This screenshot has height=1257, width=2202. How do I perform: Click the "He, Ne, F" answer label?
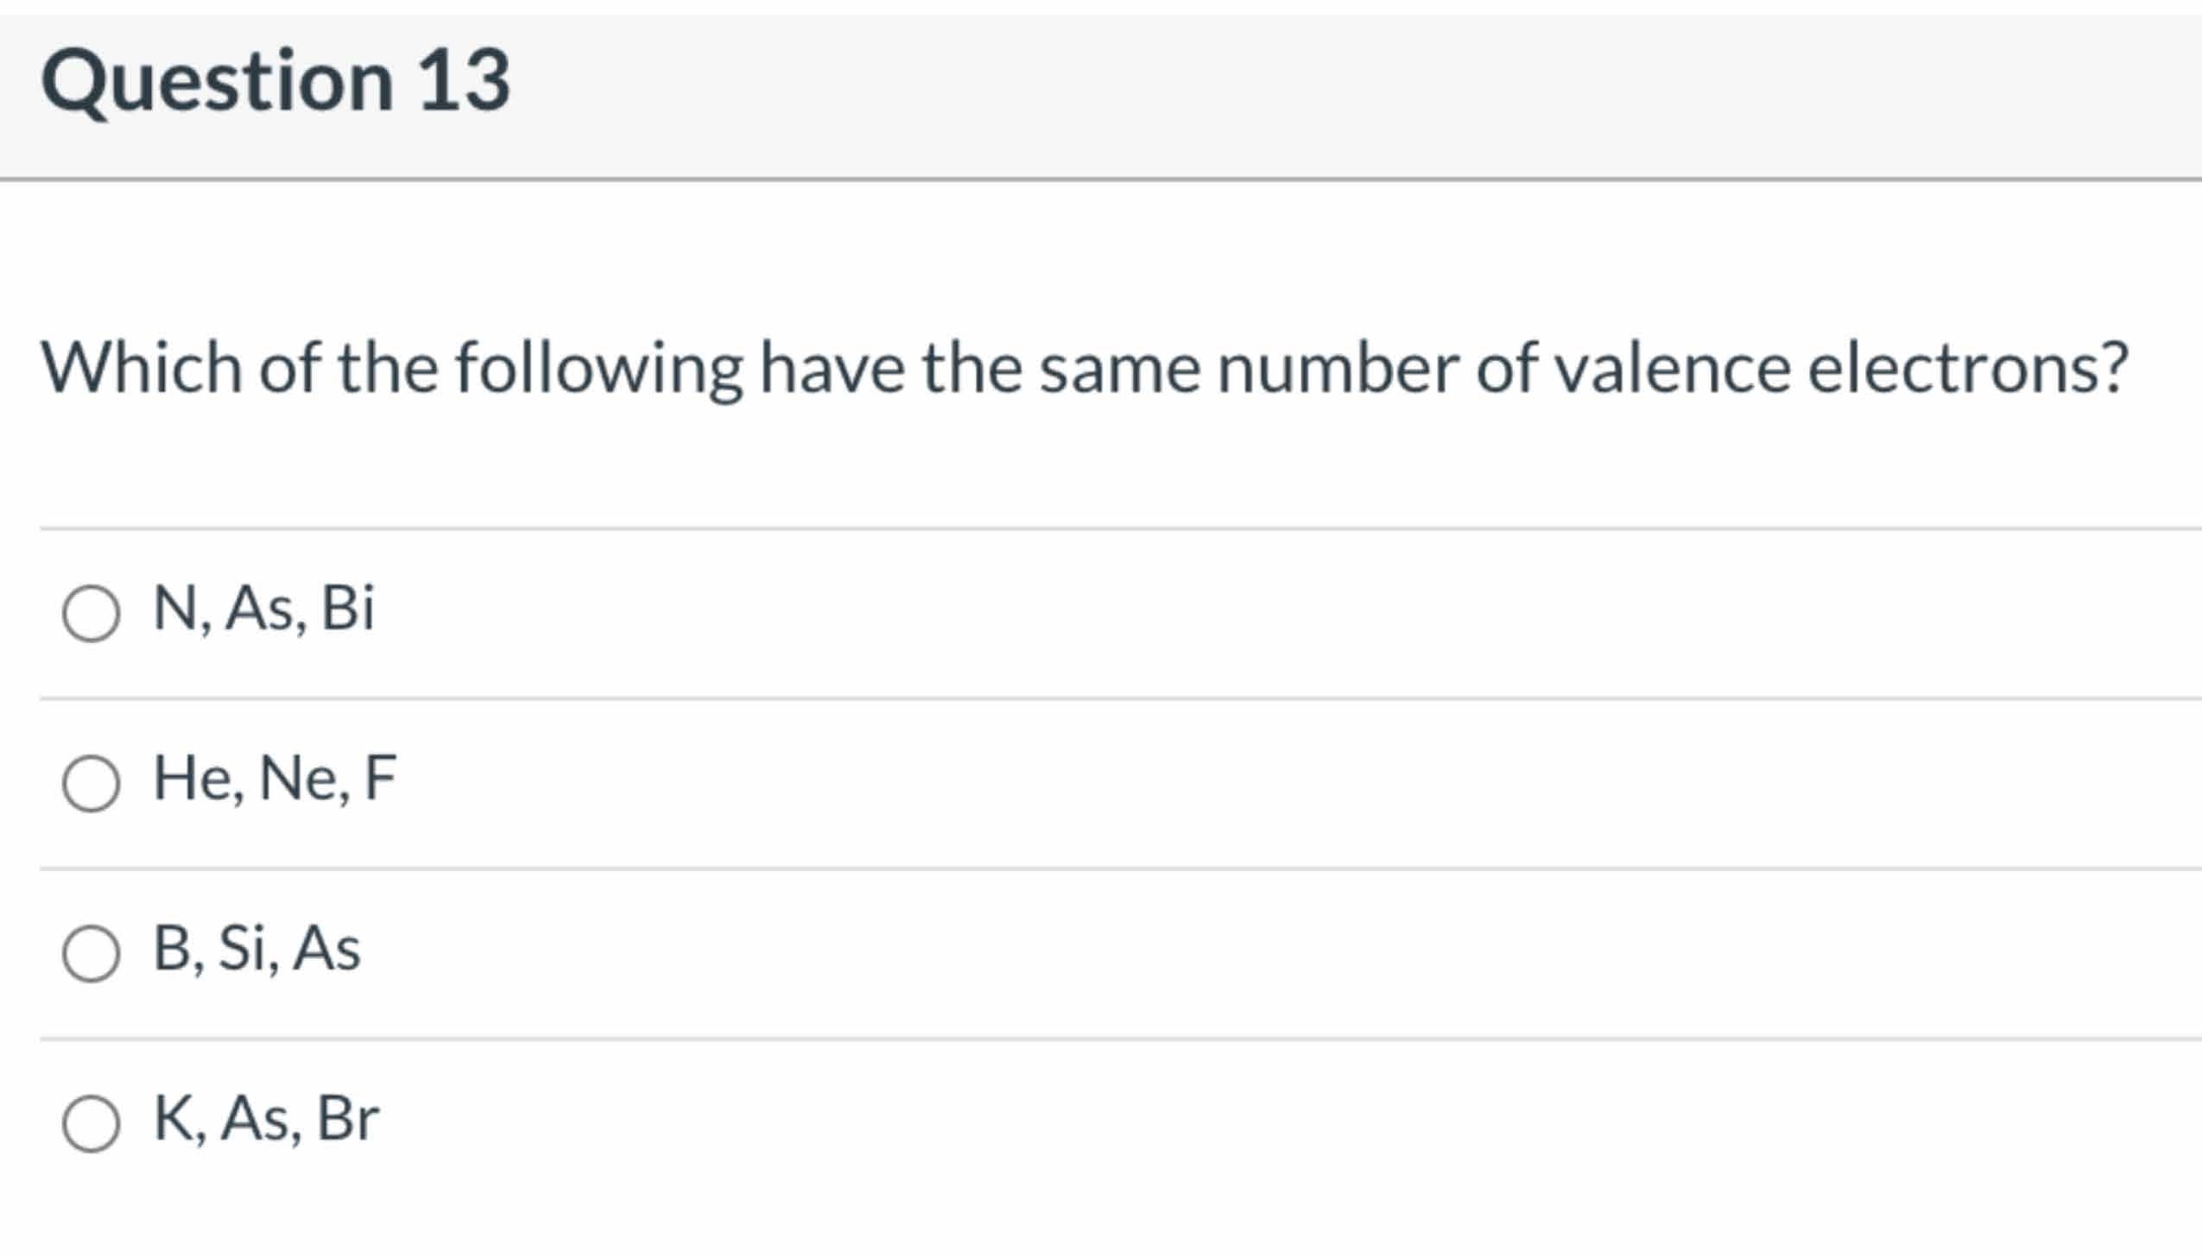click(275, 779)
